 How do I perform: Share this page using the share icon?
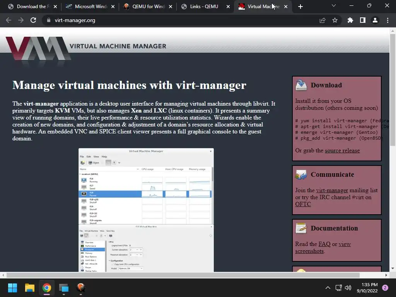click(x=323, y=20)
